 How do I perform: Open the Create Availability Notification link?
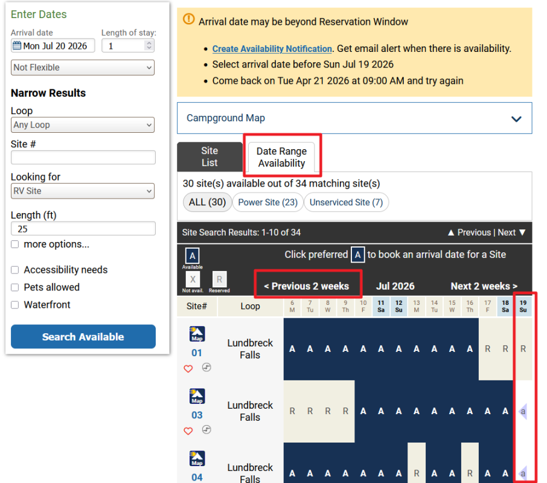[272, 49]
